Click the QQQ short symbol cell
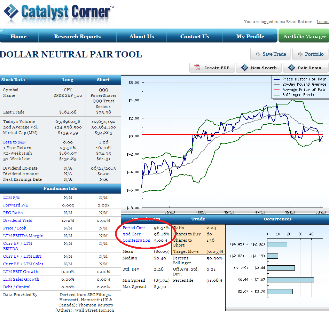Image resolution: width=329 pixels, height=312 pixels. (103, 90)
